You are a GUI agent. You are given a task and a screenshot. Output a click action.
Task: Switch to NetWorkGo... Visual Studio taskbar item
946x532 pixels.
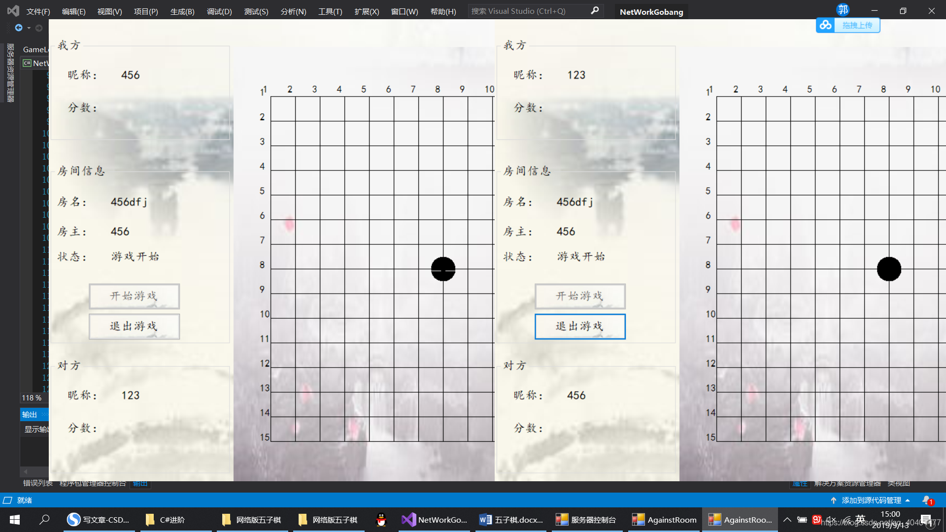pyautogui.click(x=435, y=520)
